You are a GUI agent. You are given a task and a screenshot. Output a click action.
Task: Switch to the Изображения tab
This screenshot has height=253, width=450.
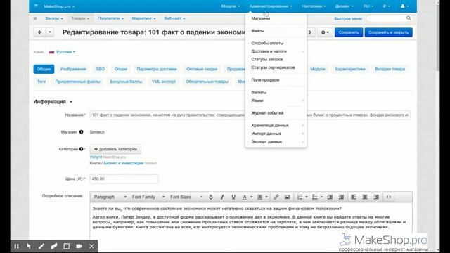73,69
